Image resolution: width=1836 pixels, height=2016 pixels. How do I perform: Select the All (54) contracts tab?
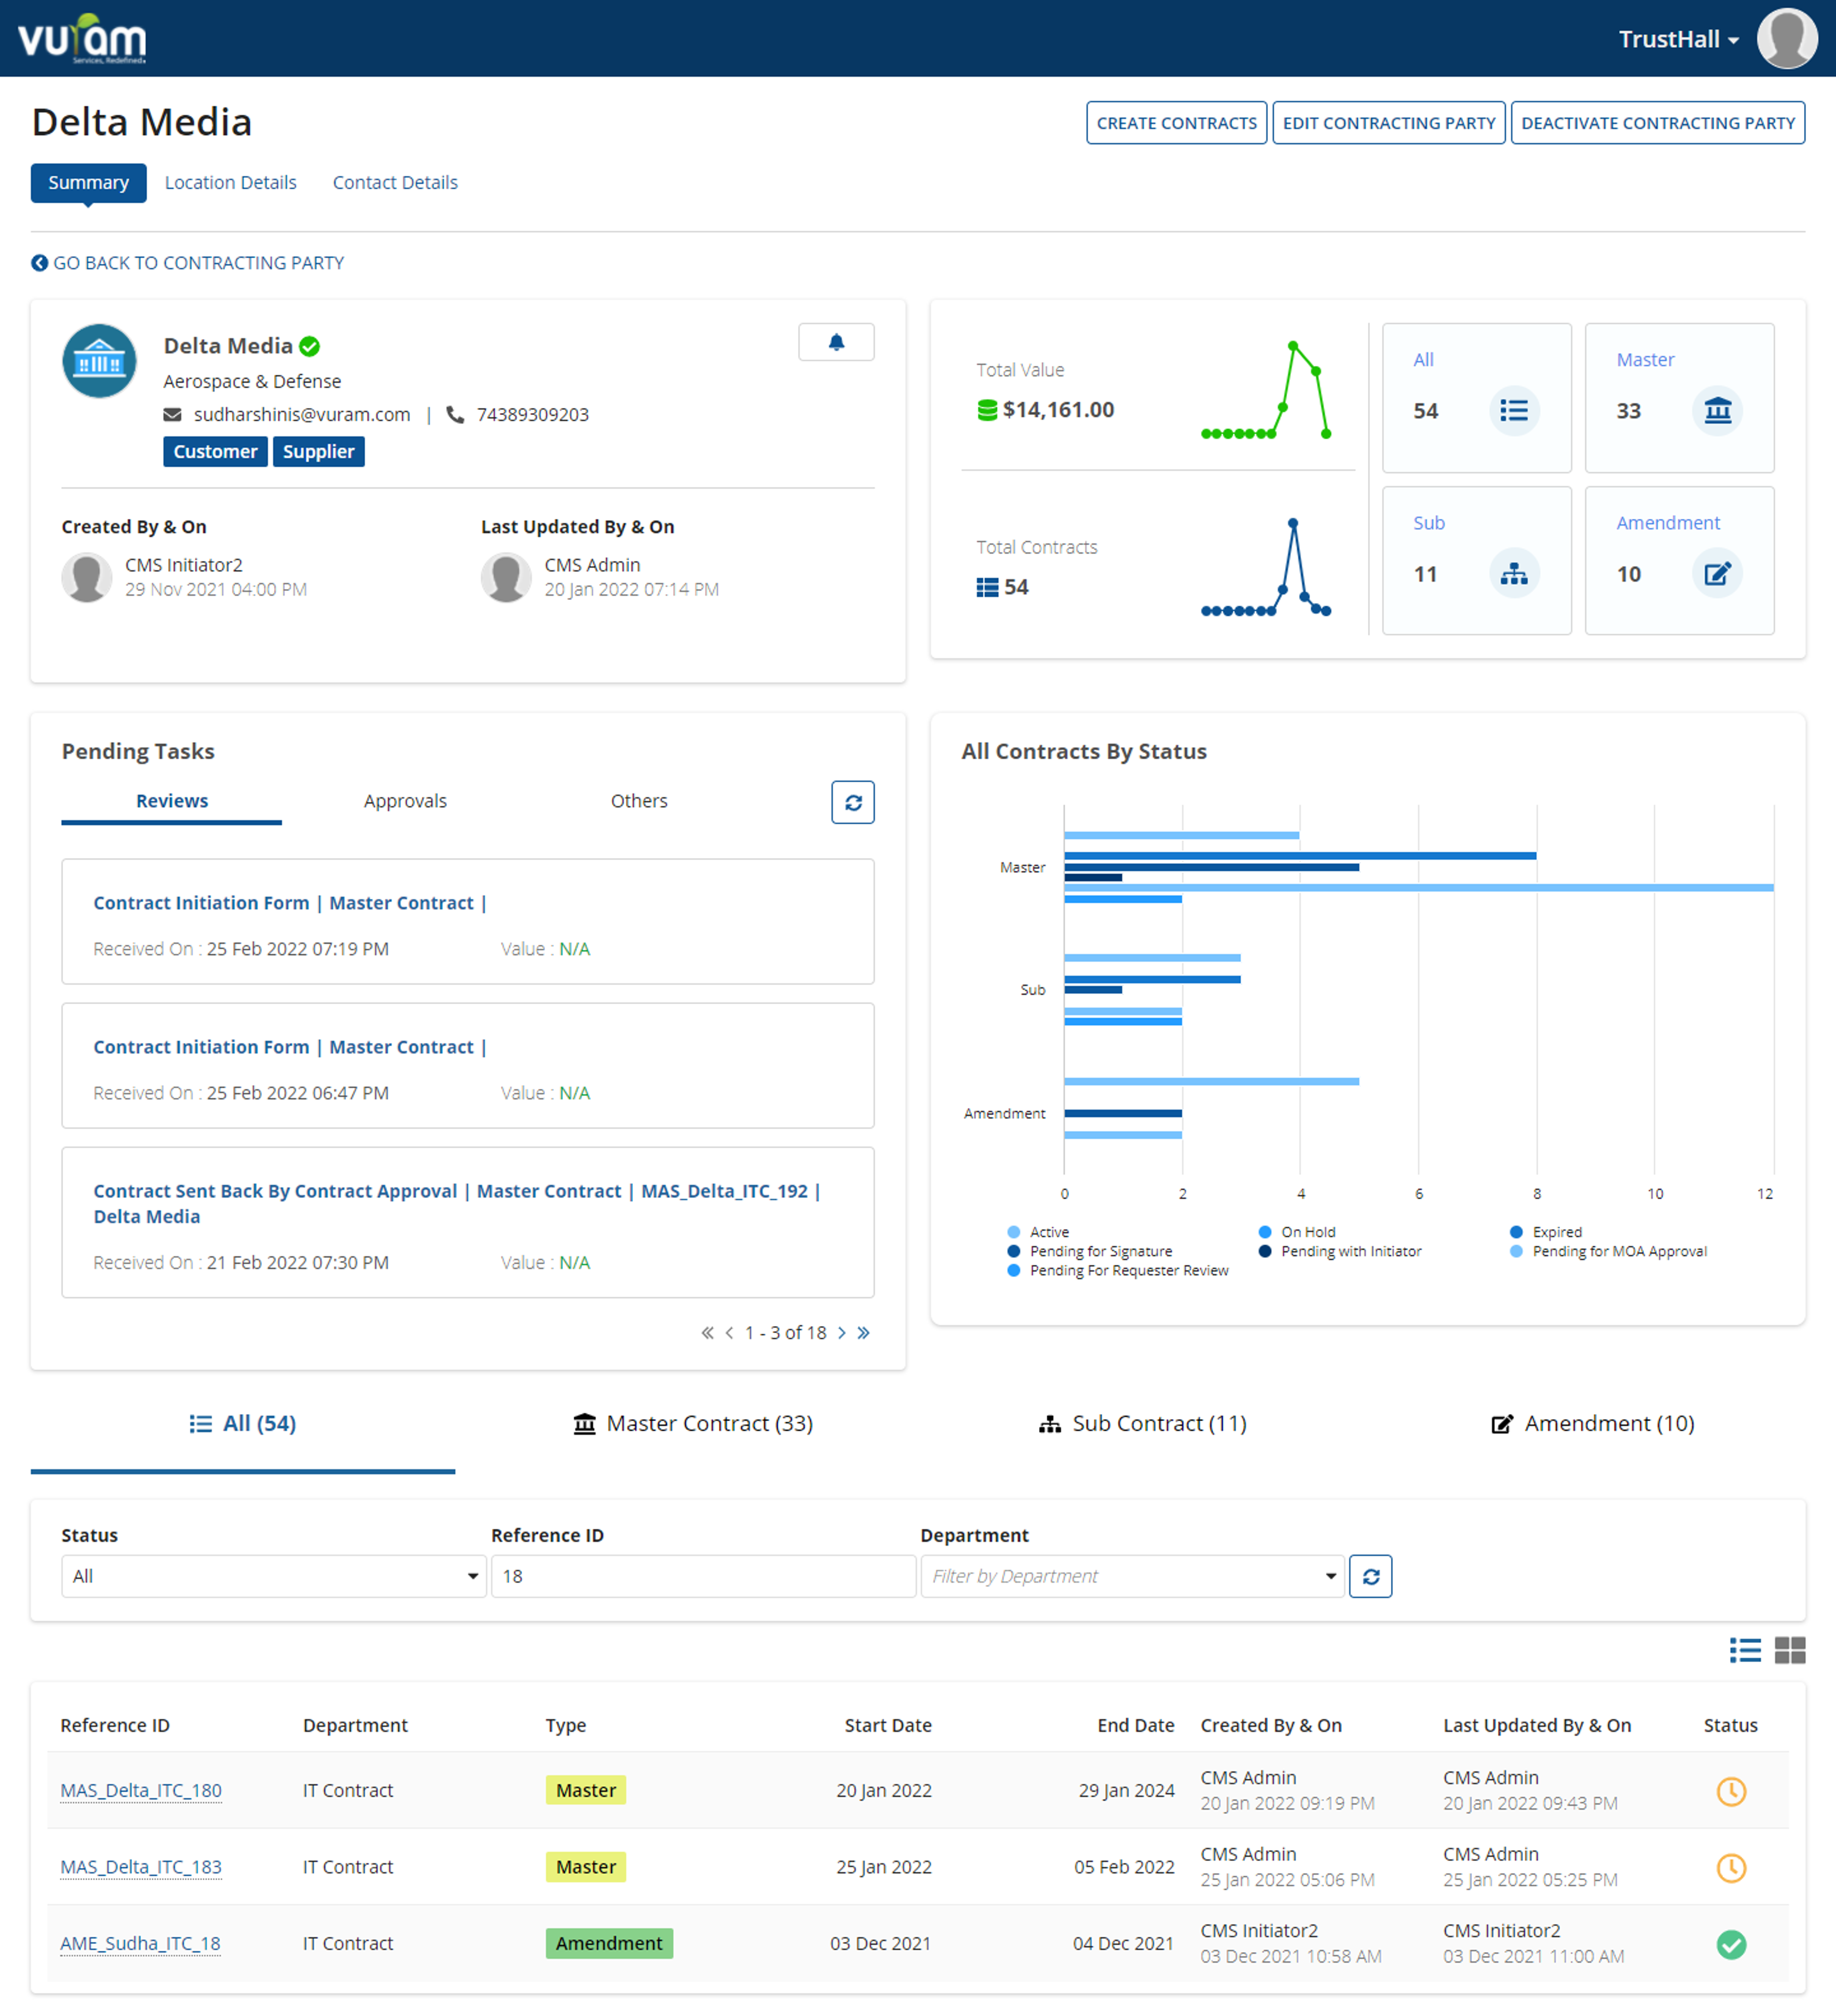click(243, 1423)
